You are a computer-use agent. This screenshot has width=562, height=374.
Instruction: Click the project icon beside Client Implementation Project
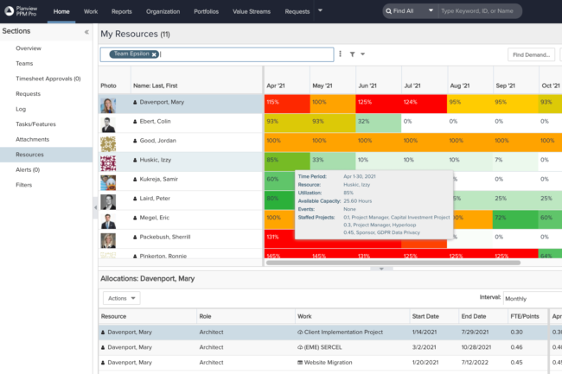tap(299, 332)
